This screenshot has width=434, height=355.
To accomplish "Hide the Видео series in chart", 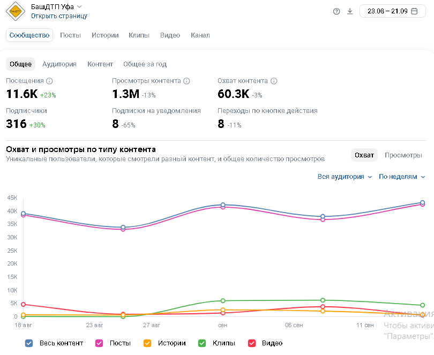I will [251, 343].
